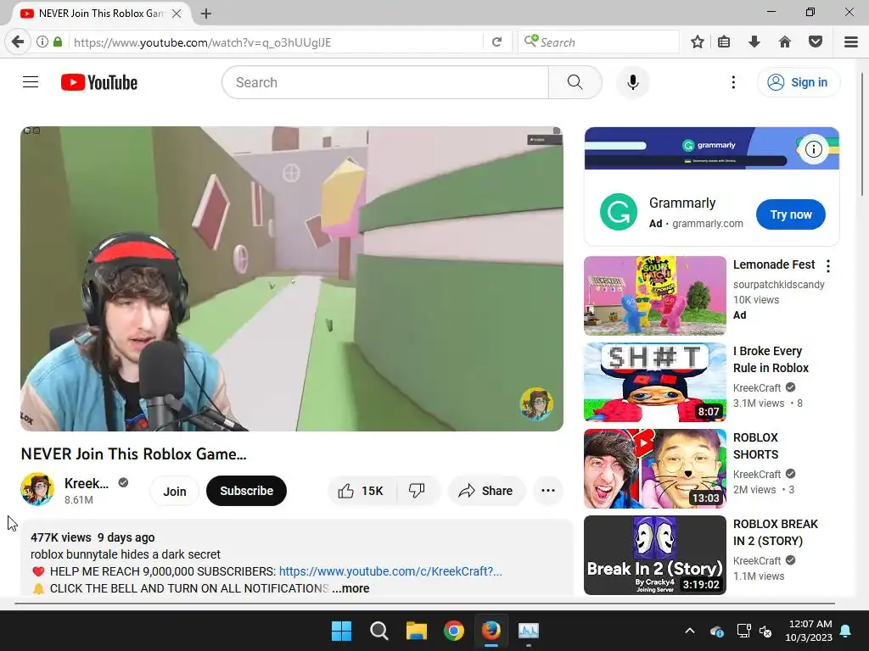Click the search magnifier button

575,82
